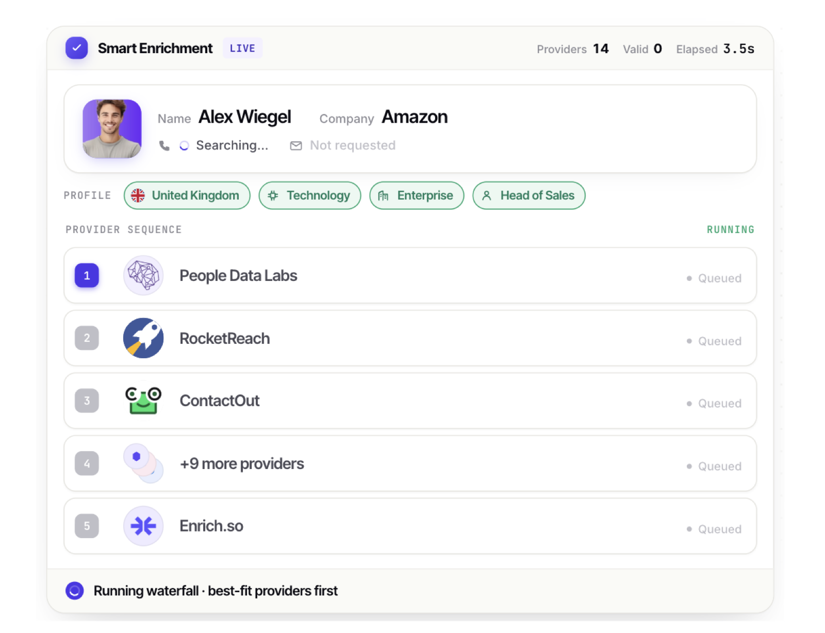This screenshot has height=633, width=825.
Task: Click the number 2 sequence badge
Action: tap(87, 338)
